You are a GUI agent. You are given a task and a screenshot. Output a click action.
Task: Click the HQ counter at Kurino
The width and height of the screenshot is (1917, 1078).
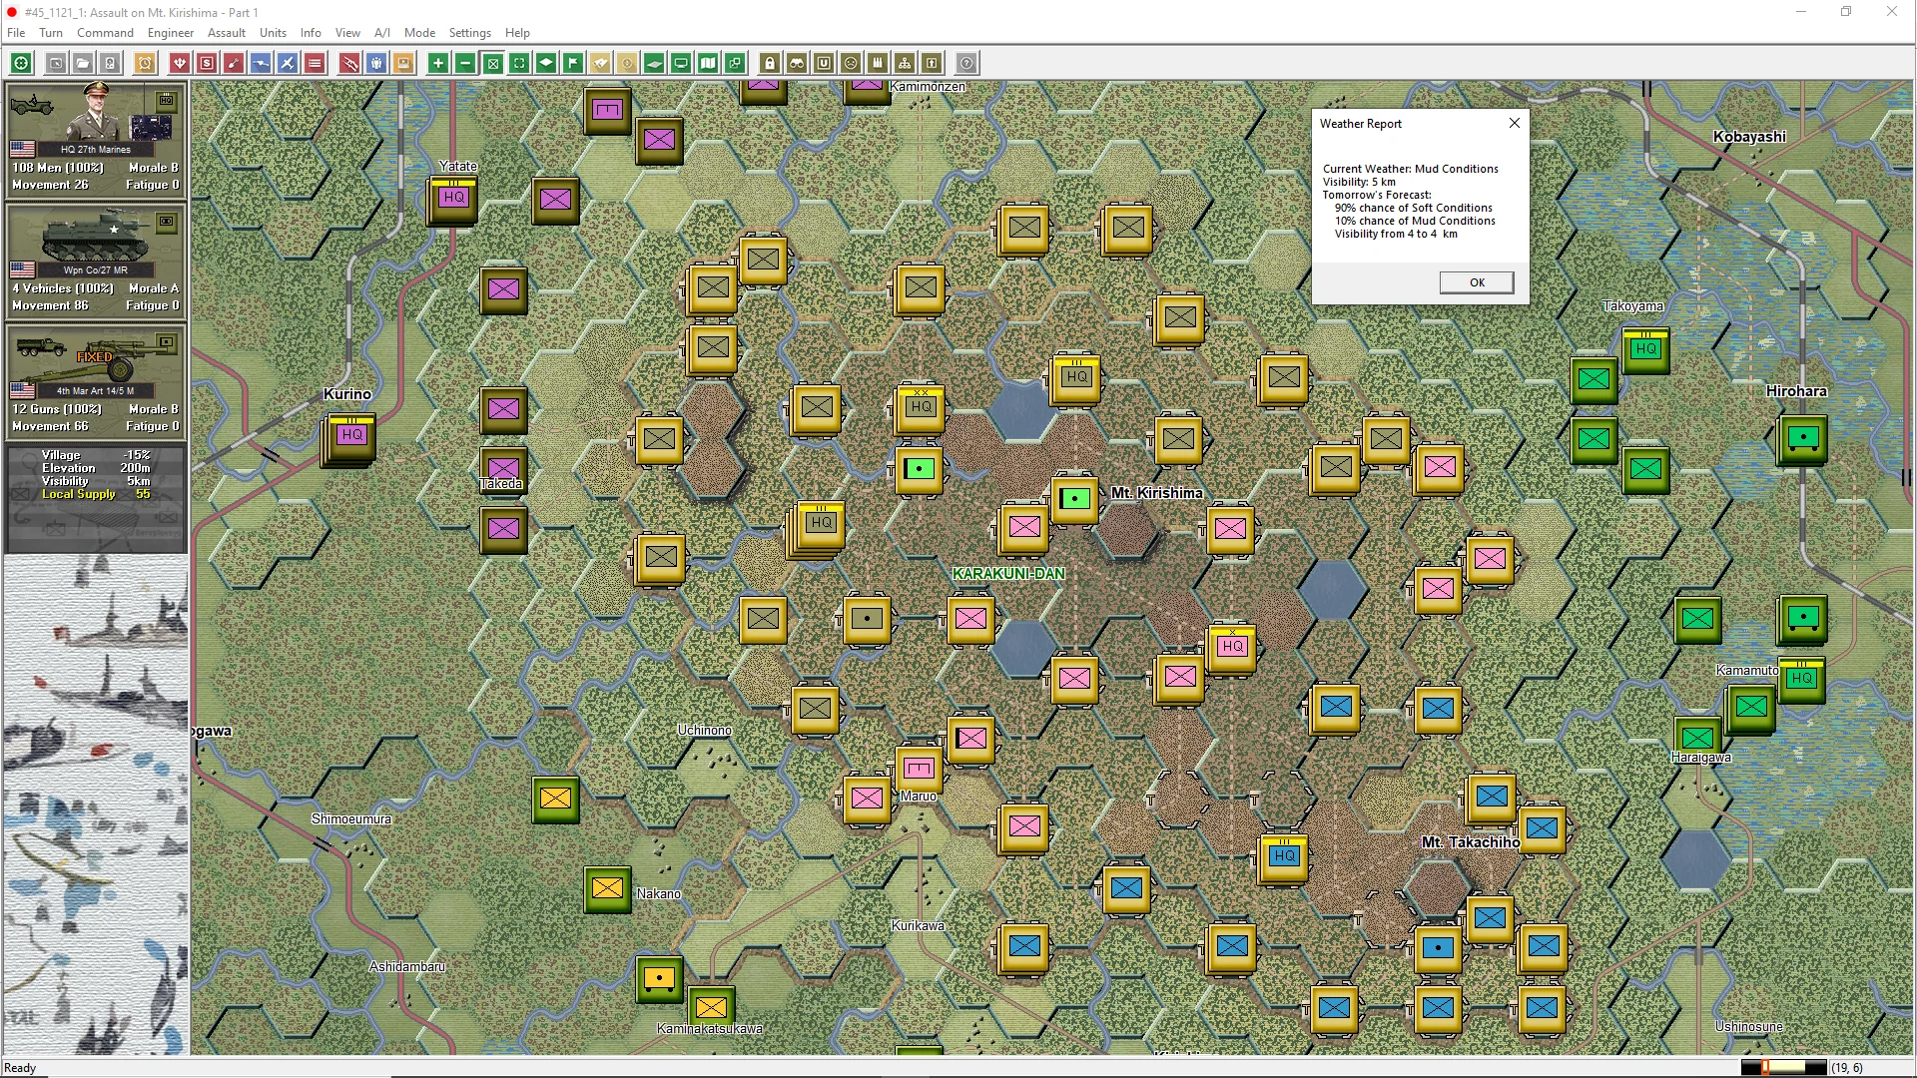coord(351,438)
